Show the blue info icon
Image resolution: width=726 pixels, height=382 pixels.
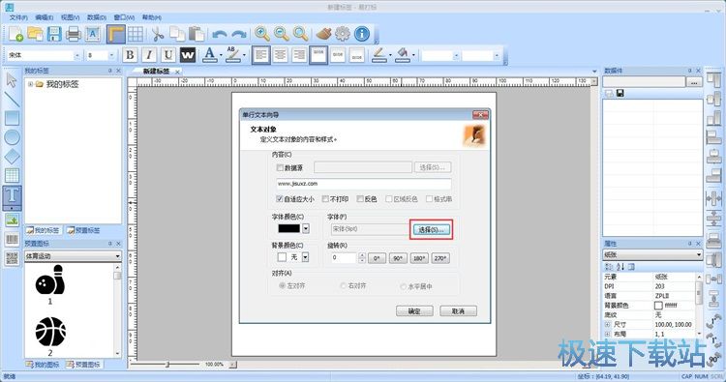tap(362, 34)
